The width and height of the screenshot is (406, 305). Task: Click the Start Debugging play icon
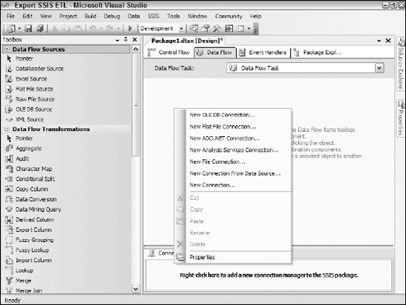coord(130,28)
